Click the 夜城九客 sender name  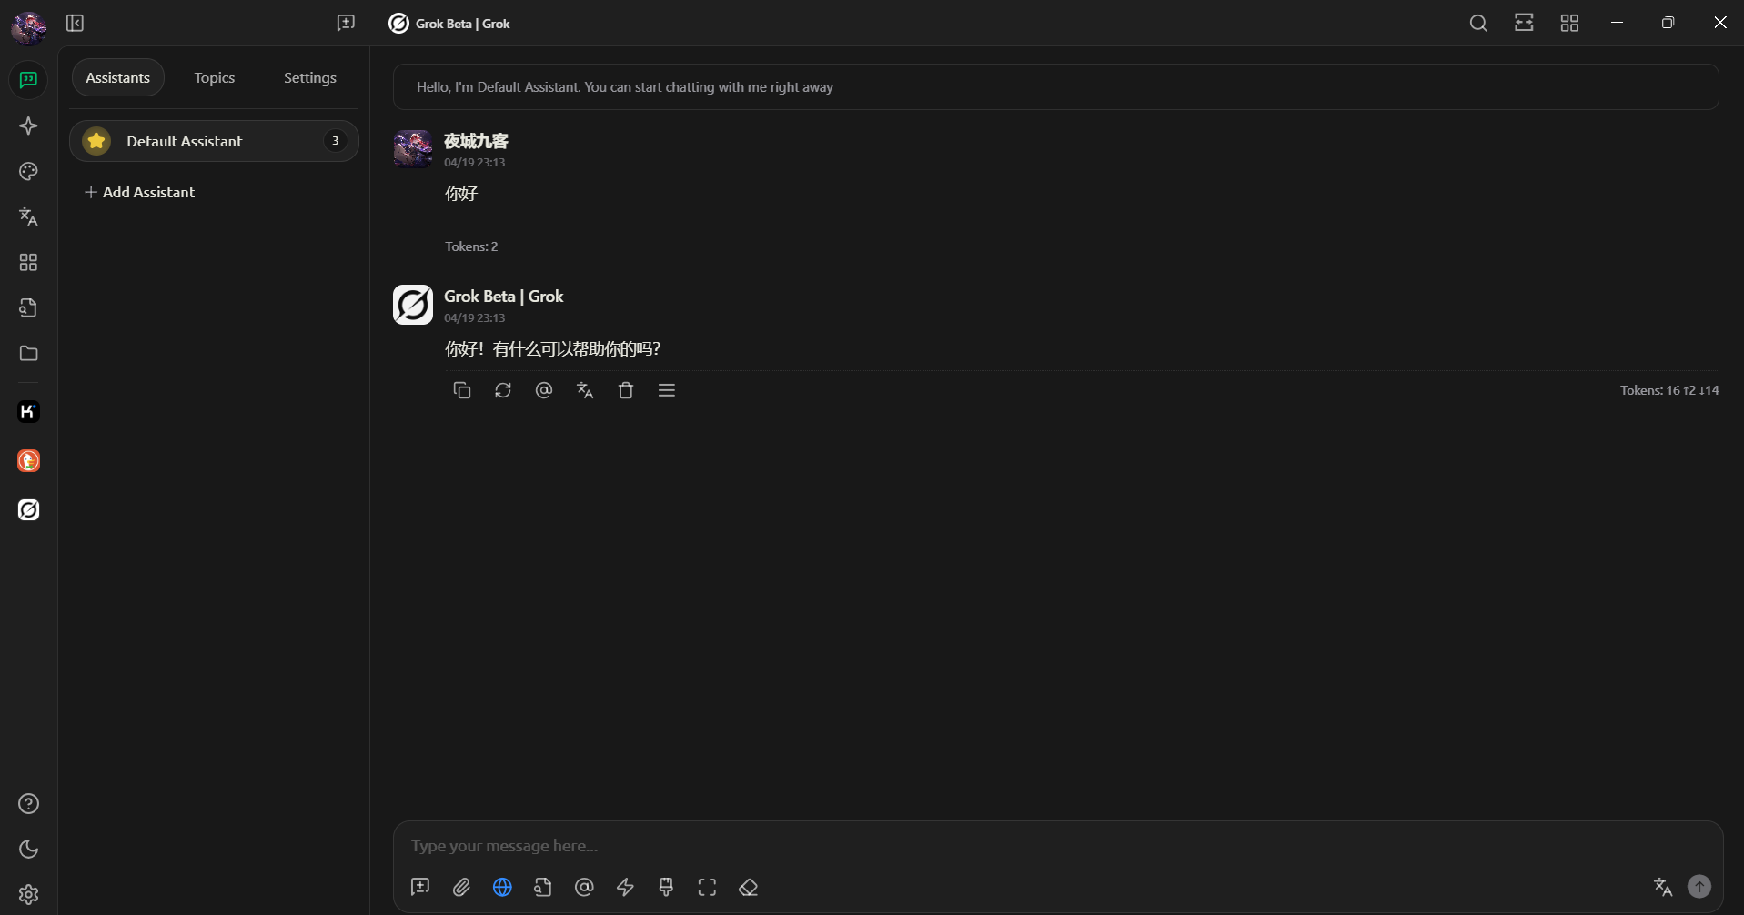476,141
